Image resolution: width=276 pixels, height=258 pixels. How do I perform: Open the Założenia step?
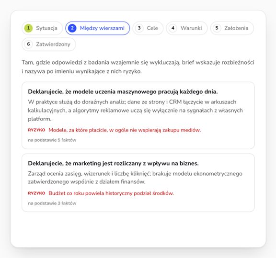click(232, 28)
